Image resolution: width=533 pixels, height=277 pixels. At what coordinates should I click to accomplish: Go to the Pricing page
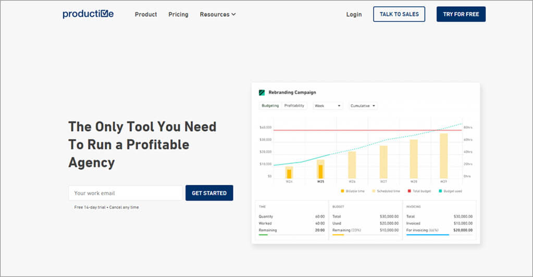click(178, 15)
